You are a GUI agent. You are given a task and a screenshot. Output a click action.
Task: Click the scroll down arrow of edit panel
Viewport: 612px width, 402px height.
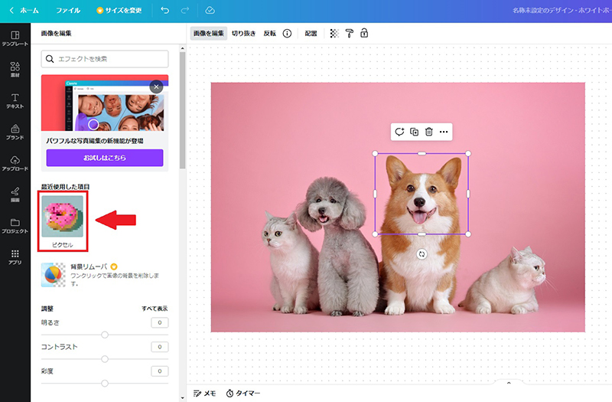pyautogui.click(x=182, y=398)
